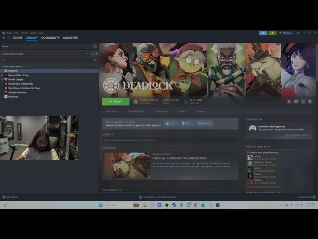
Task: Open the MONSTER profile tab
Action: [70, 38]
